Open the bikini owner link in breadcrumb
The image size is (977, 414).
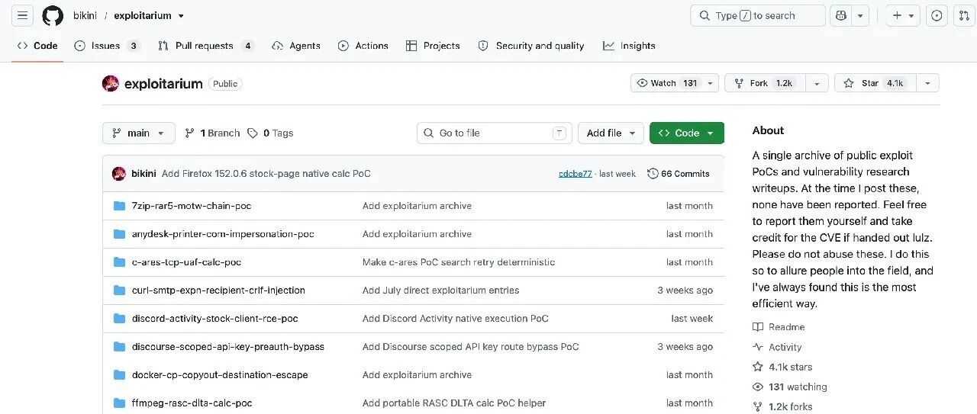pyautogui.click(x=85, y=15)
